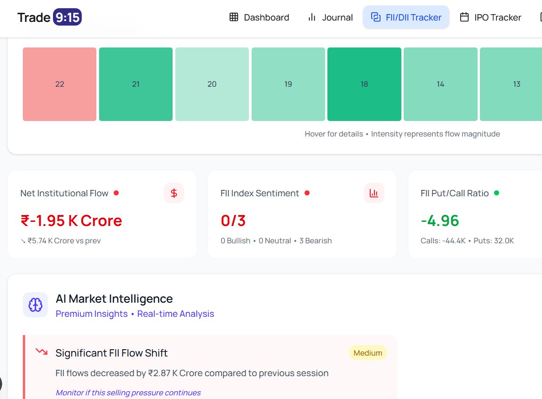
Task: Click the FII/DII Tracker copy icon
Action: pos(376,17)
